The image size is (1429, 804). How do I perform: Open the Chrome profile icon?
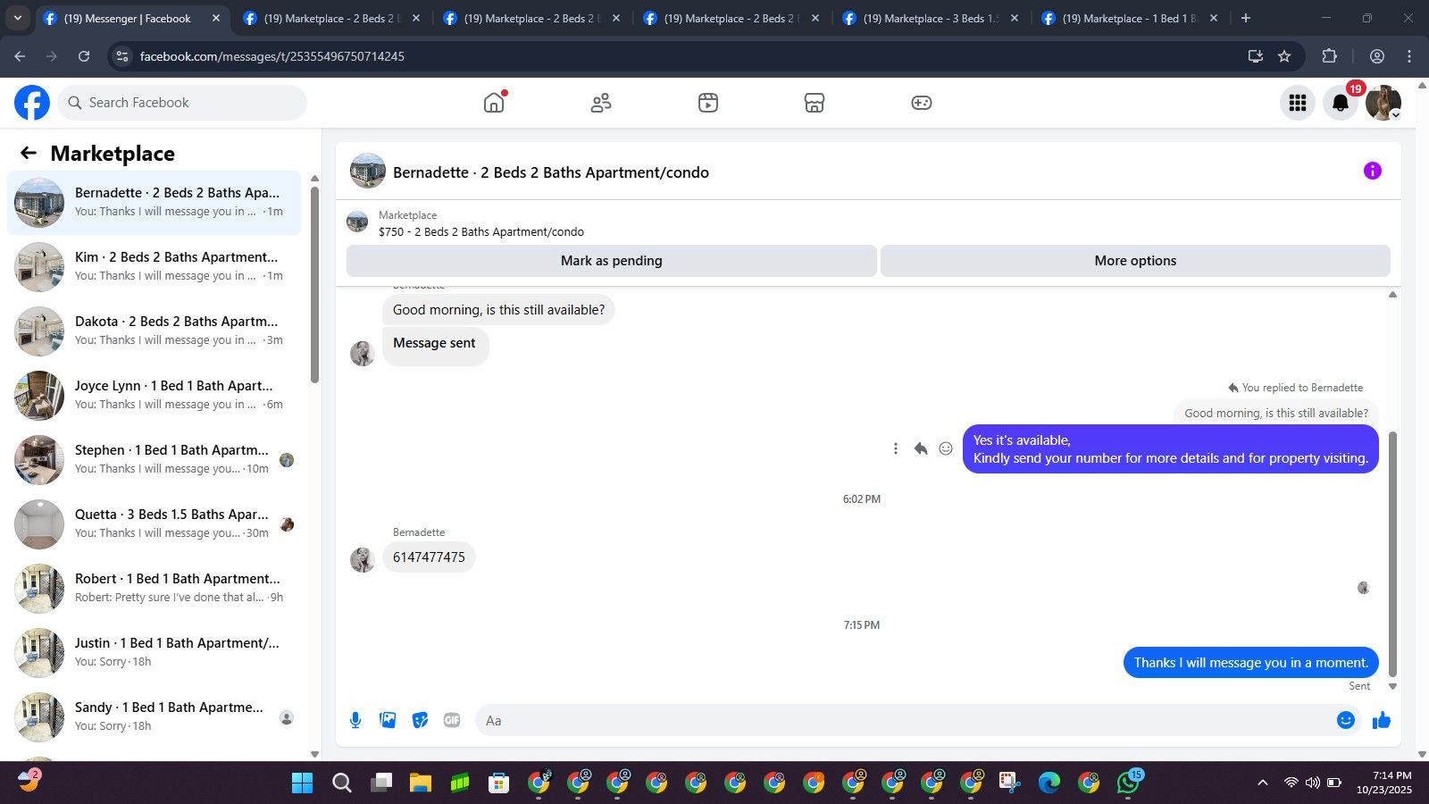(1377, 56)
